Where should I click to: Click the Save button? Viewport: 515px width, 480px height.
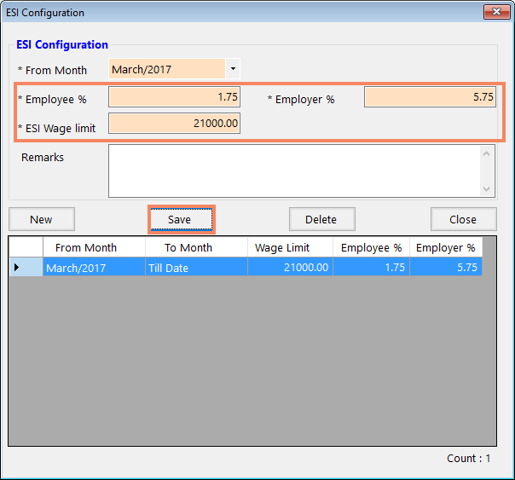pyautogui.click(x=182, y=219)
